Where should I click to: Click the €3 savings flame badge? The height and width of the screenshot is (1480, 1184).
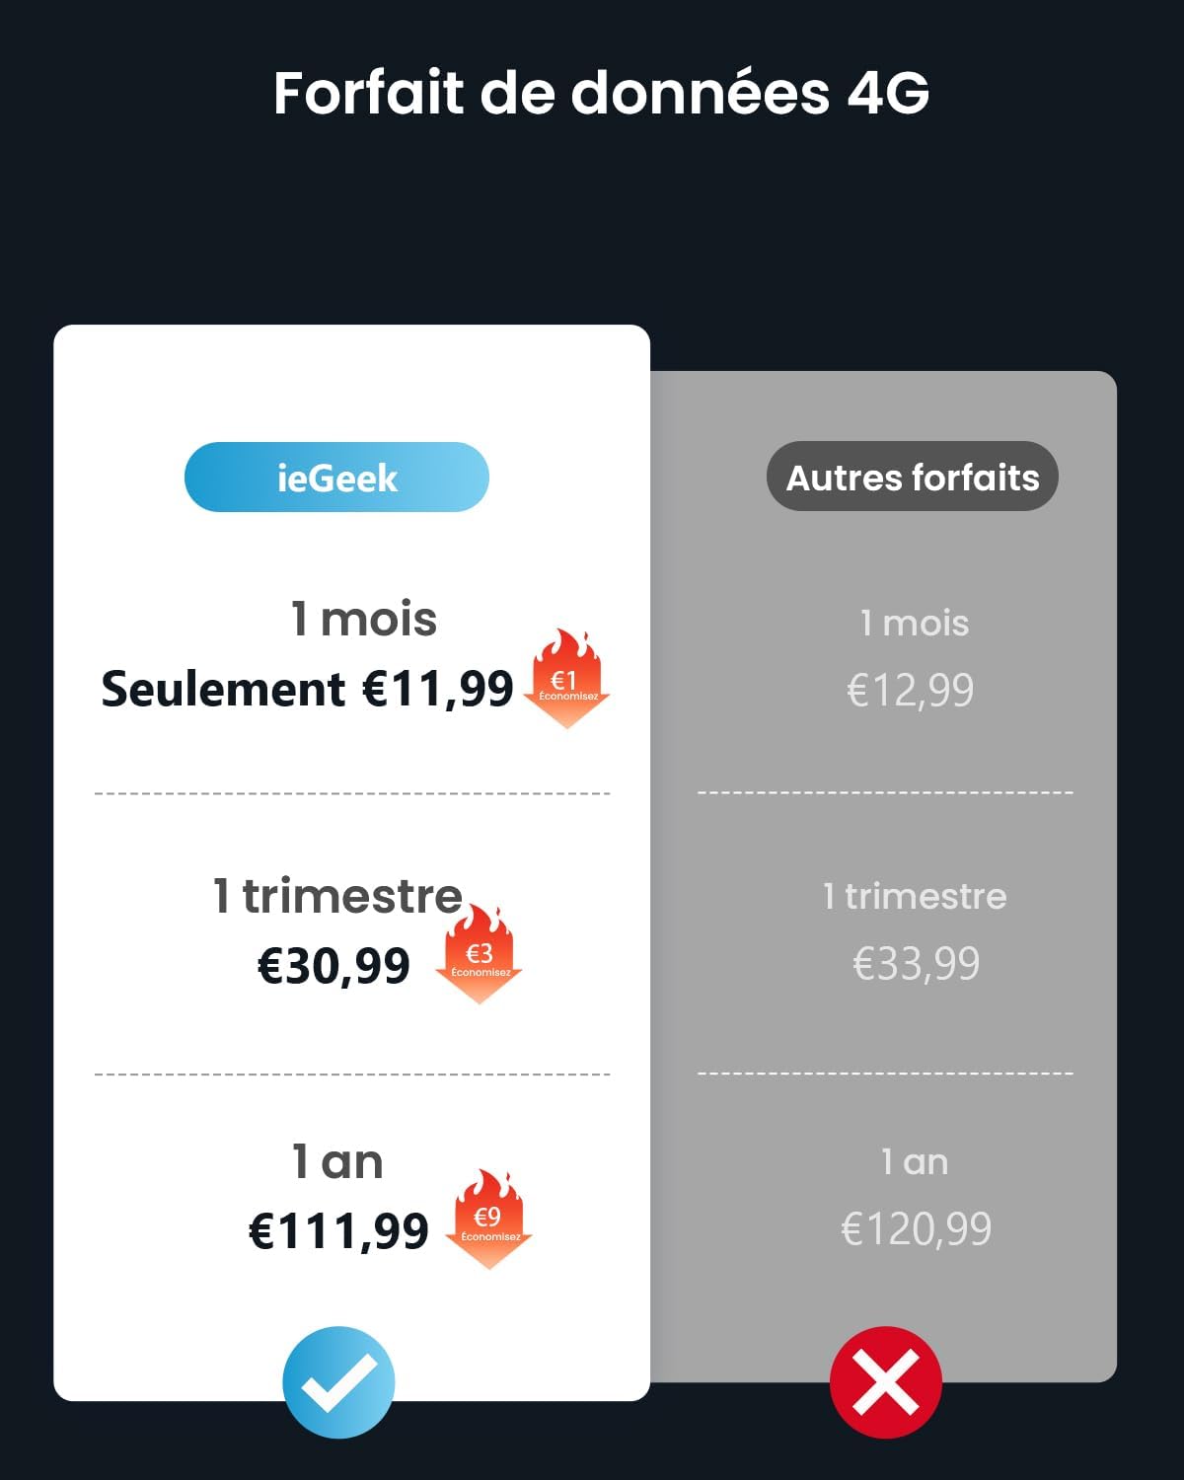(479, 957)
